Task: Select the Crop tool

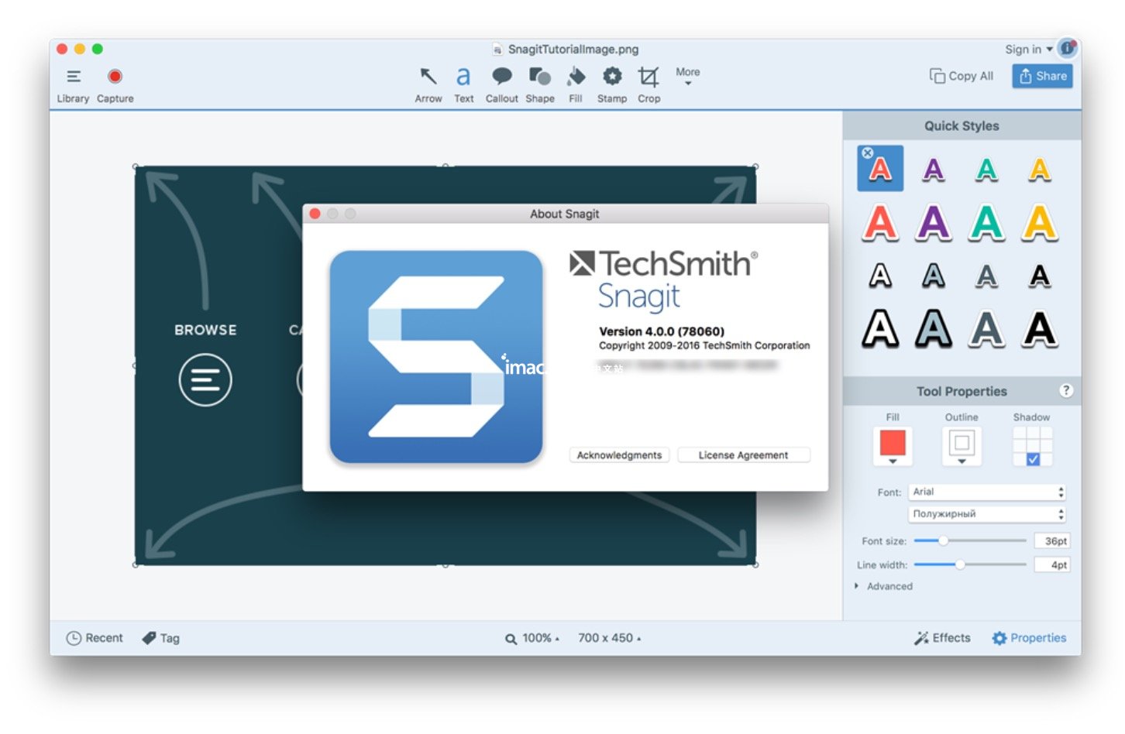Action: pos(649,85)
